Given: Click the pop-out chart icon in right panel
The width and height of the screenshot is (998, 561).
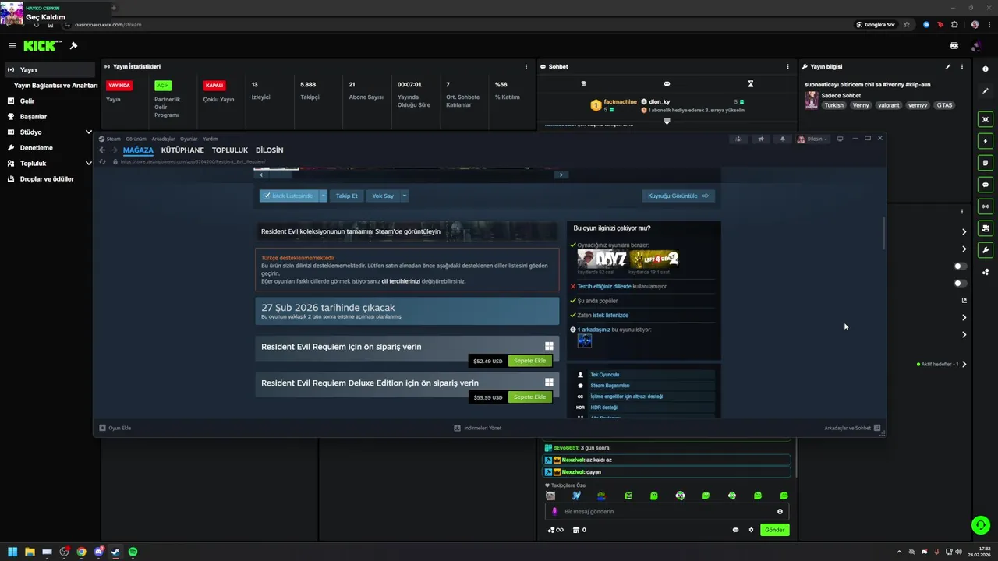Looking at the screenshot, I should click(x=964, y=300).
